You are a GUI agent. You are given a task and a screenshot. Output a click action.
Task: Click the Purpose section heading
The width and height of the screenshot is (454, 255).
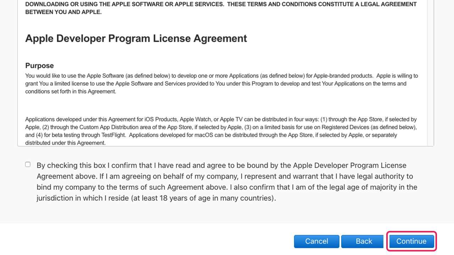[x=39, y=66]
